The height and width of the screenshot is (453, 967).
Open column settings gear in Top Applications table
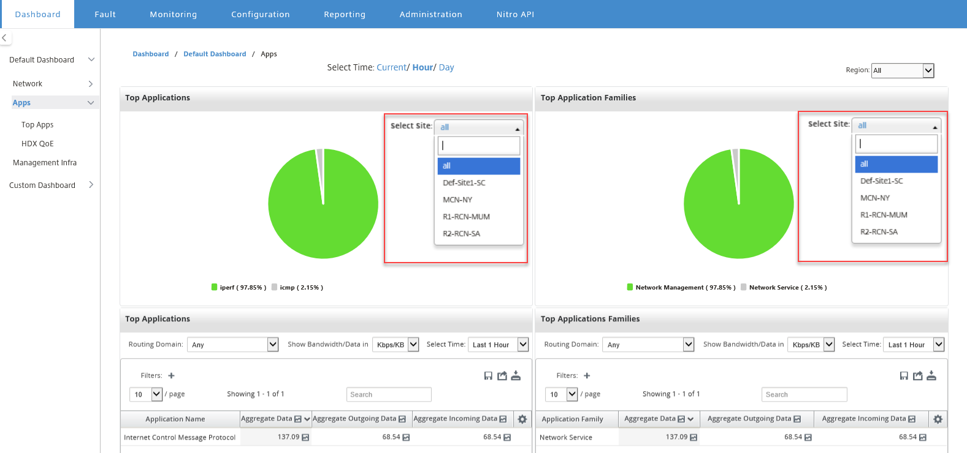pos(522,419)
